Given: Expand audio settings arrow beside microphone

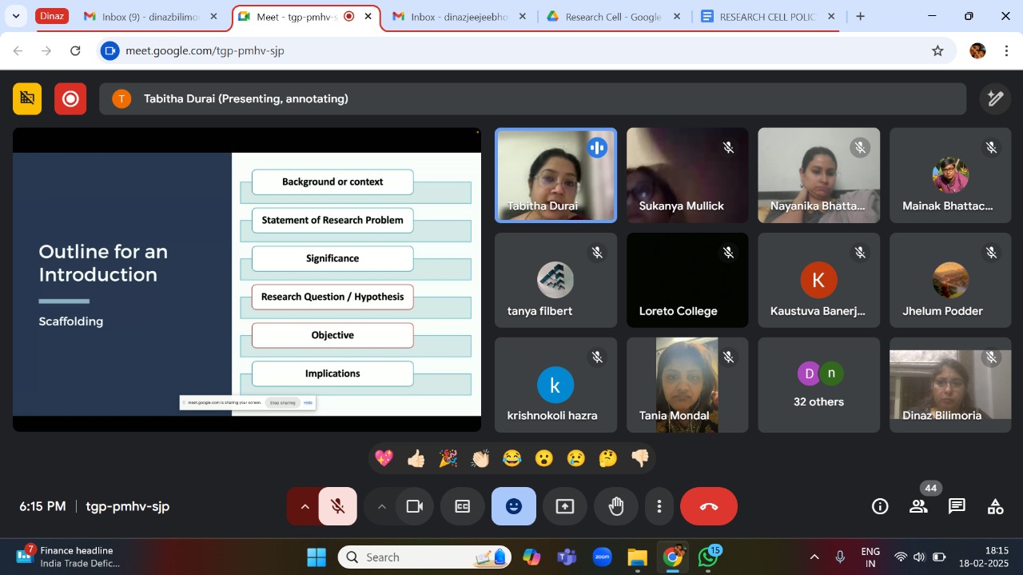Looking at the screenshot, I should coord(304,506).
